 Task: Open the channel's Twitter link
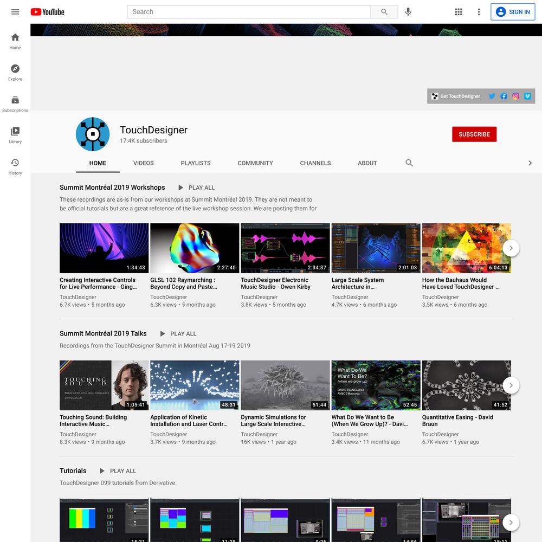[492, 96]
